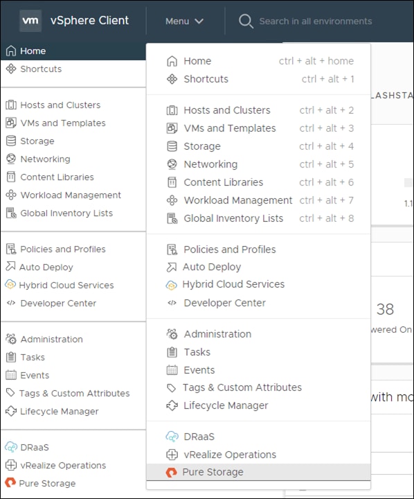This screenshot has height=499, width=414.
Task: Click VMs and Templates label in sidebar
Action: 63,123
